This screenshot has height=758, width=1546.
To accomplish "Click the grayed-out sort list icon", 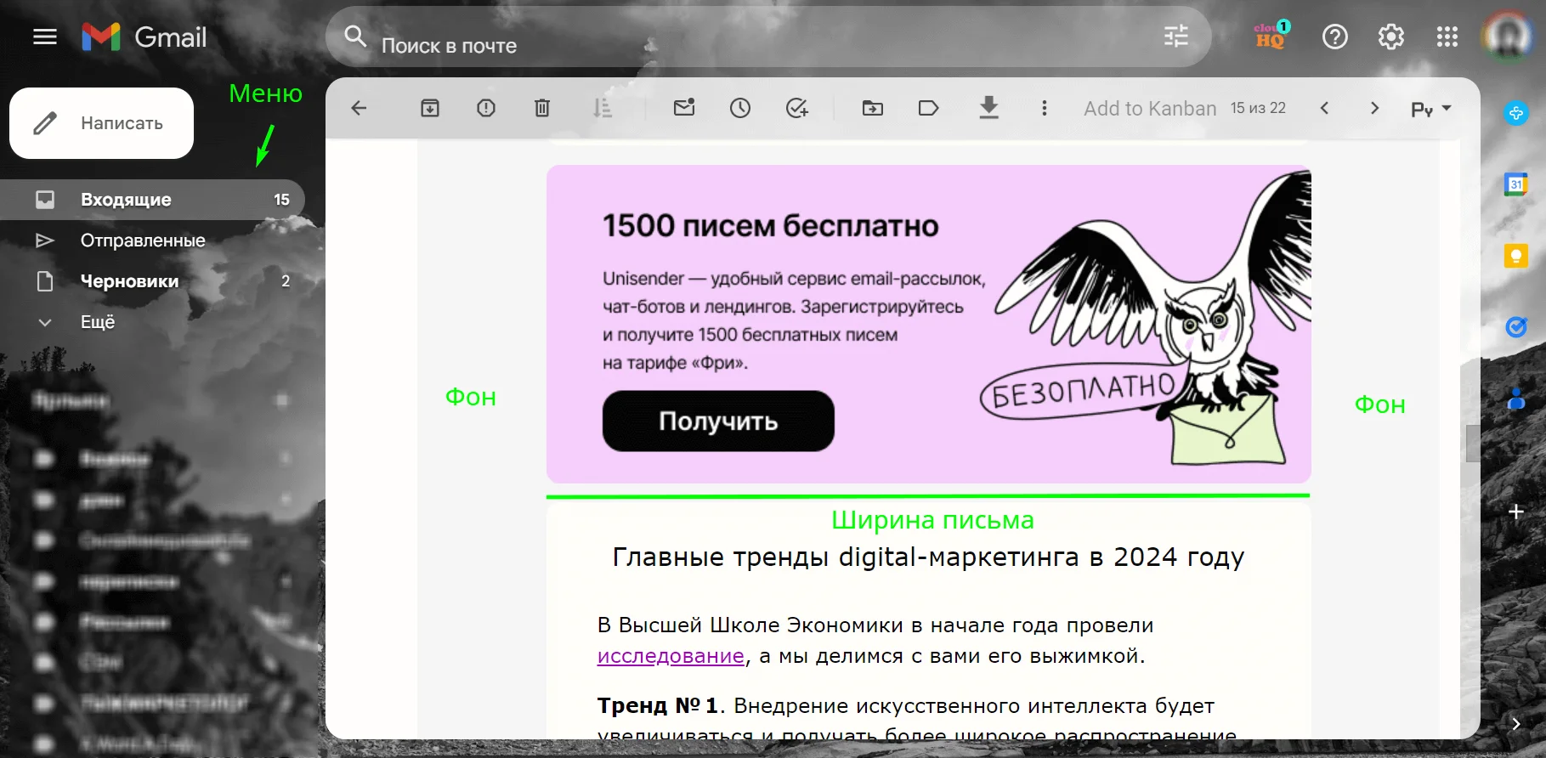I will click(602, 108).
